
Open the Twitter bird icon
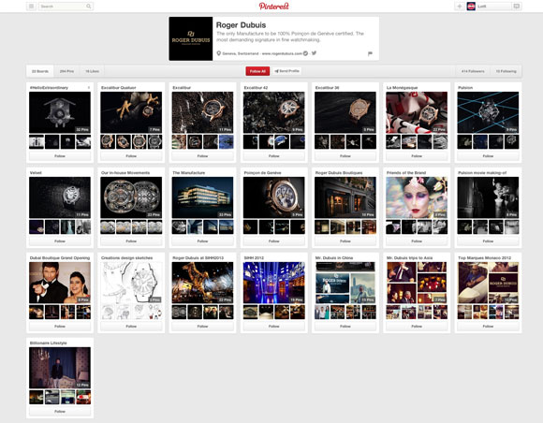tap(314, 53)
